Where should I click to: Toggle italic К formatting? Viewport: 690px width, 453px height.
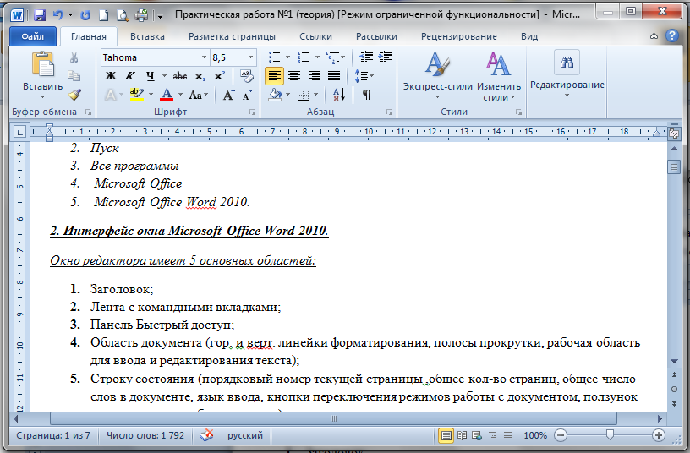130,76
